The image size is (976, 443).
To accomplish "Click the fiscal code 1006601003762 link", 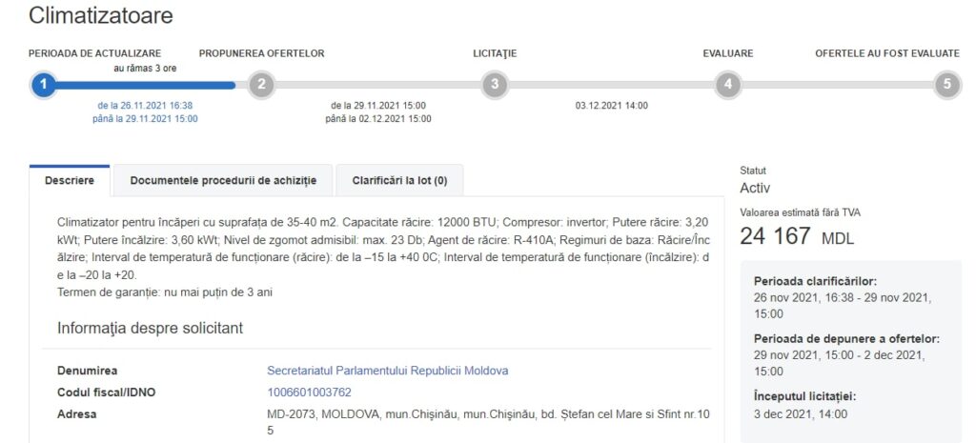I will (309, 393).
